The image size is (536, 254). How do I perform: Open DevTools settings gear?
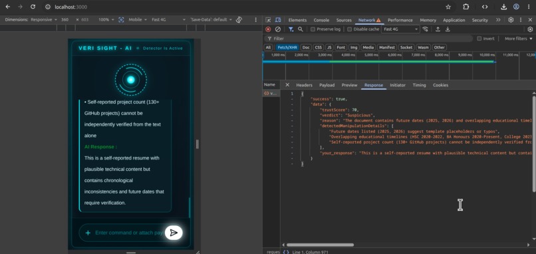(x=511, y=20)
